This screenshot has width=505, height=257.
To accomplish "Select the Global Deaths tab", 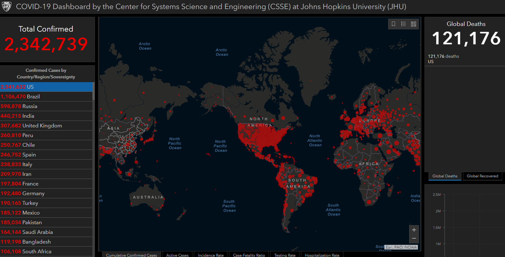I will 445,176.
